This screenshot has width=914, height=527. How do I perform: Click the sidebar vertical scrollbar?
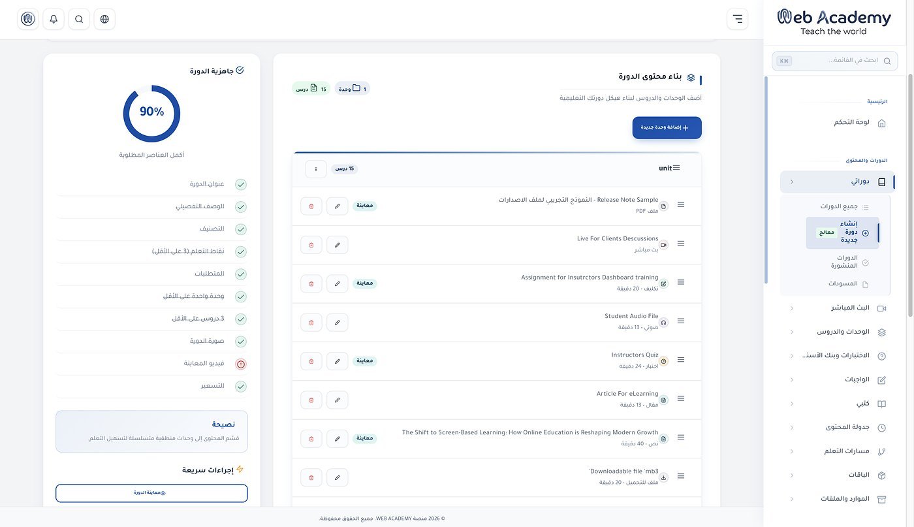point(766,180)
